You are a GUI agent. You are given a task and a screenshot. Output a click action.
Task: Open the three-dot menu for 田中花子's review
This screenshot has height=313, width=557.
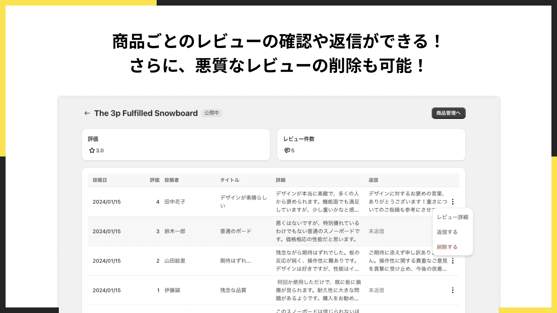[453, 202]
